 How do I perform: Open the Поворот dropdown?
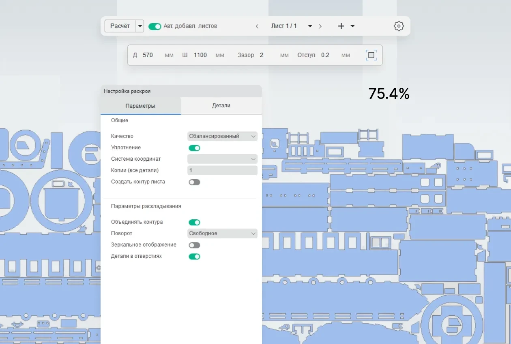click(222, 234)
